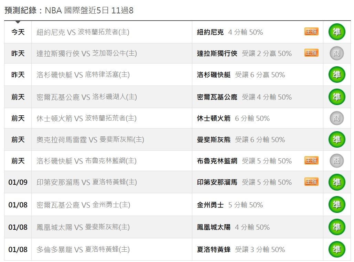
Task: Click the grey result icon for Mavericks vs Bulls
Action: coord(337,53)
